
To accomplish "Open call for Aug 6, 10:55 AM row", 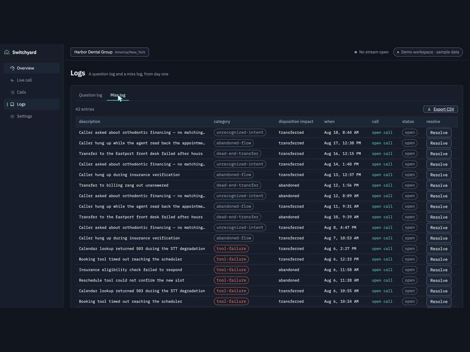I will coord(382,291).
